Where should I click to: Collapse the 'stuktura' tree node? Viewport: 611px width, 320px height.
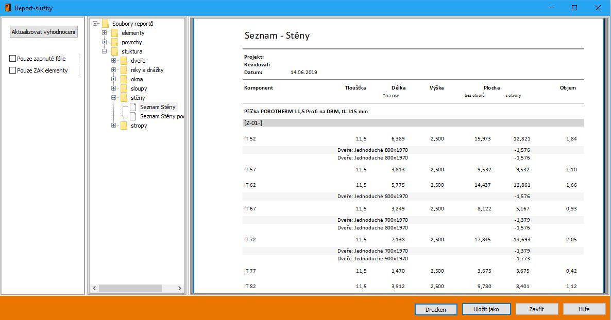105,51
